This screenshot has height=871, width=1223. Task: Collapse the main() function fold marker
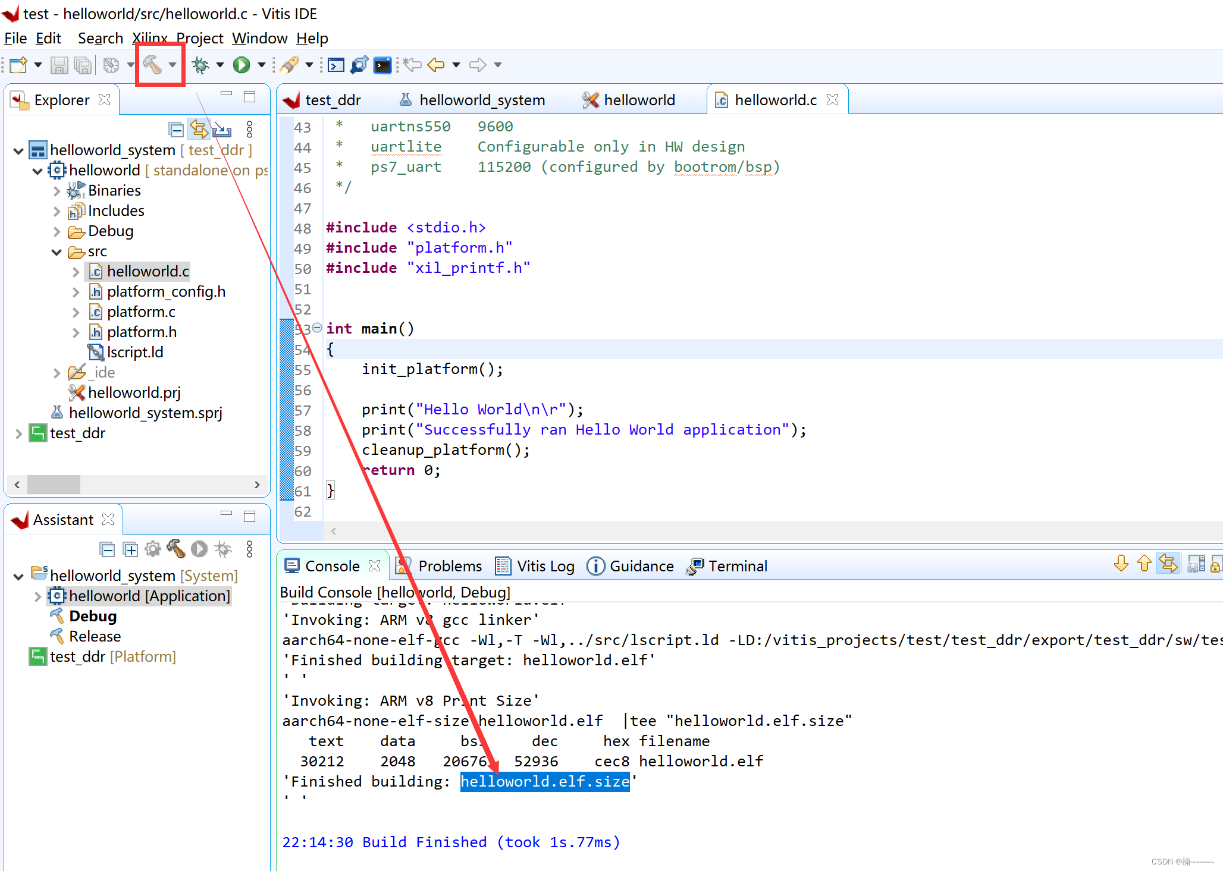pos(317,328)
